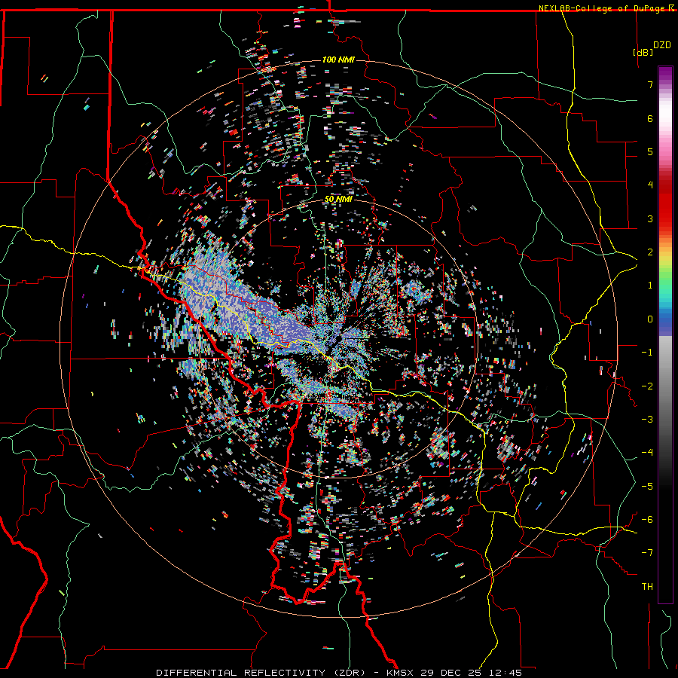
Task: Click the -5 value on color scale
Action: coord(647,487)
